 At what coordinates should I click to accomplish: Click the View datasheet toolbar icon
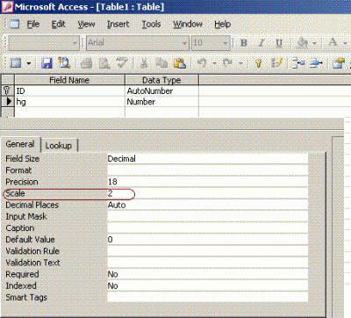[16, 63]
